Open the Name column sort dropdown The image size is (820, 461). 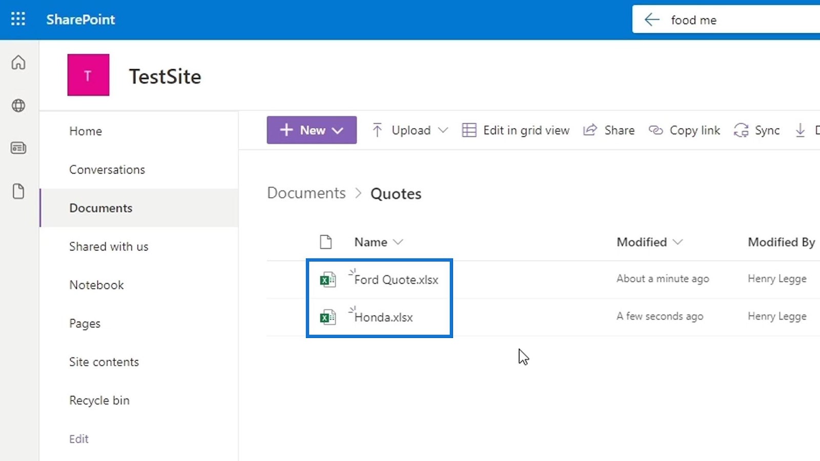398,242
